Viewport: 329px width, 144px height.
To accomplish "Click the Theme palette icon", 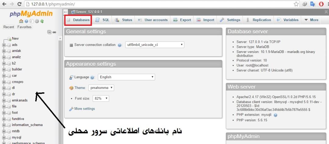I will tap(71, 88).
